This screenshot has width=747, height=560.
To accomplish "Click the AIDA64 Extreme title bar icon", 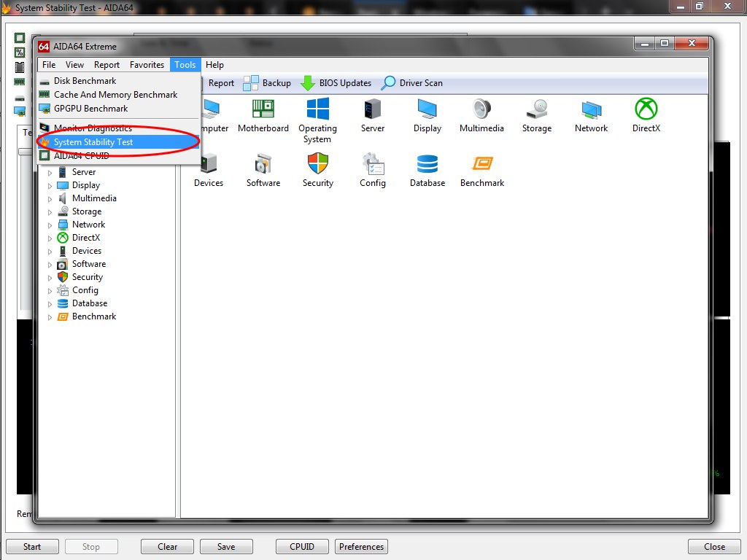I will [x=44, y=46].
